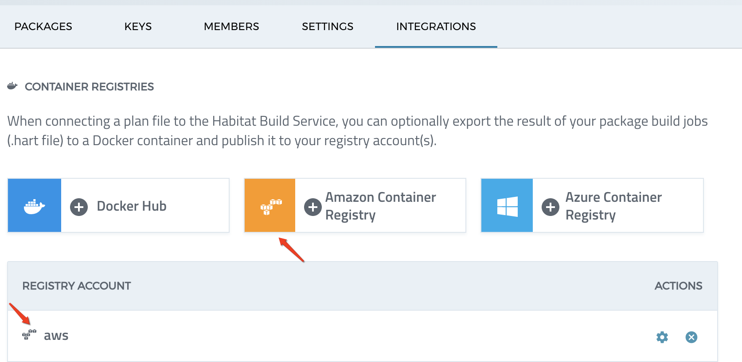The image size is (742, 362).
Task: Select the orange Amazon Container Registry icon
Action: 269,205
